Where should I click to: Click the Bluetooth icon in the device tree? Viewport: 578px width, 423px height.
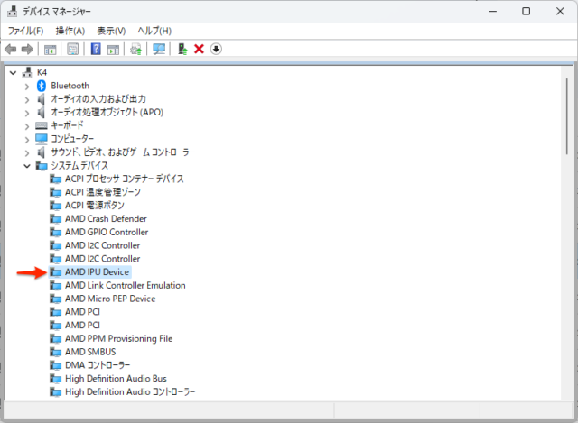(42, 86)
